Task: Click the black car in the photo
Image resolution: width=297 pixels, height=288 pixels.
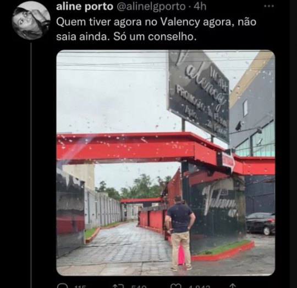Action: (261, 224)
